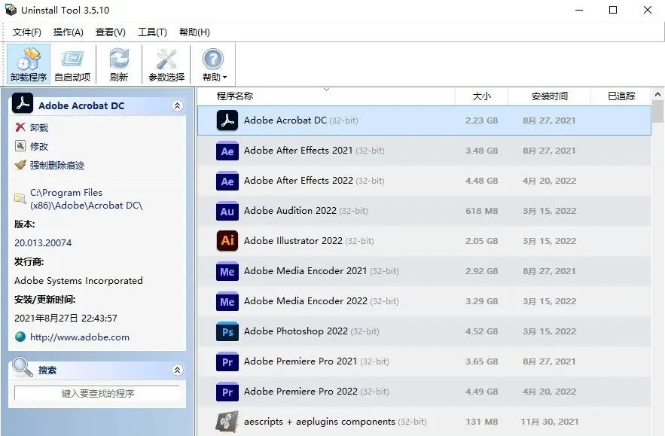
Task: Open the Uninstaller (卸载程序) toolbar button
Action: tap(29, 64)
